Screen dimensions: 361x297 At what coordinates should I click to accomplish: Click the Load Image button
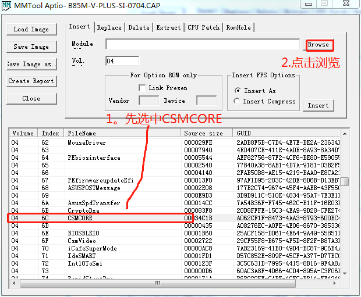31,29
